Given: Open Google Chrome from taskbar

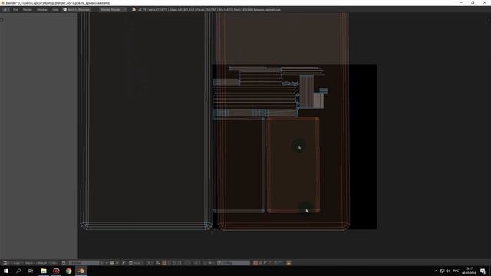Looking at the screenshot, I should pos(68,271).
